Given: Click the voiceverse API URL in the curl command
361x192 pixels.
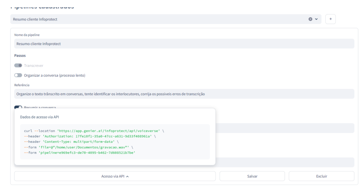Looking at the screenshot, I should (109, 131).
